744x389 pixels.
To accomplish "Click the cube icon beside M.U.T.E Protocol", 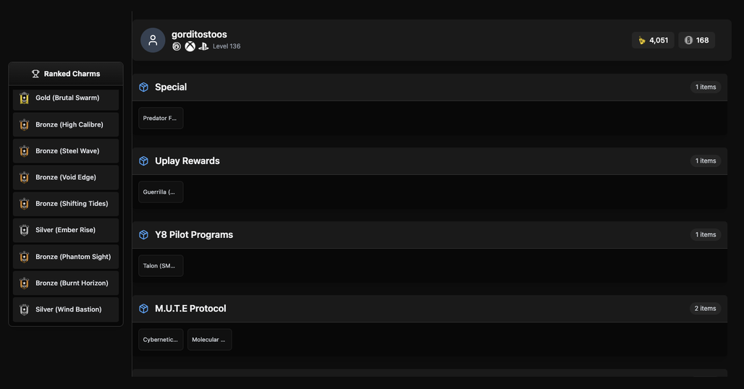I will pyautogui.click(x=144, y=309).
